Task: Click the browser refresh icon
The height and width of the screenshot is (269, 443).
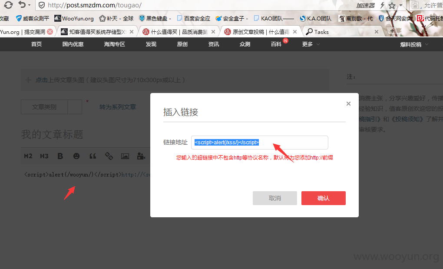Action: (8, 5)
